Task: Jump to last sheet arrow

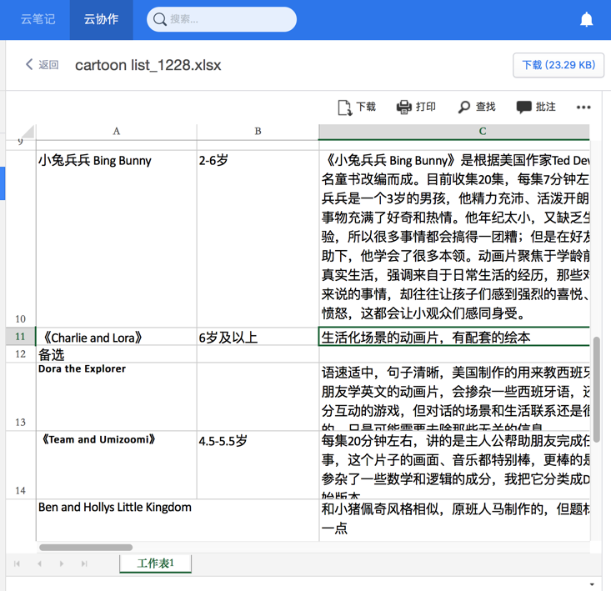Action: (x=84, y=563)
